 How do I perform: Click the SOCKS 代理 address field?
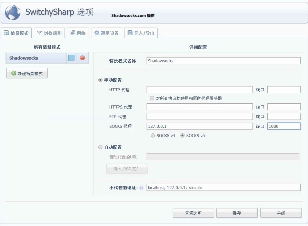199,126
